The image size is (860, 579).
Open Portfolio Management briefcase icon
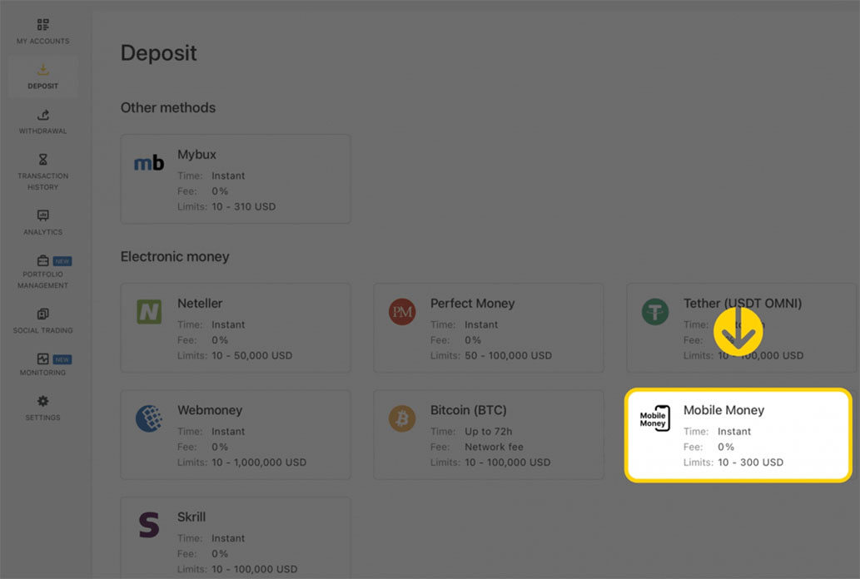coord(42,261)
